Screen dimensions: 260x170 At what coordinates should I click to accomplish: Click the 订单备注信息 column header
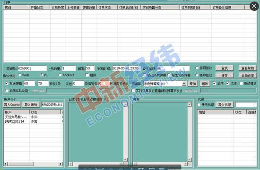[x=228, y=7]
